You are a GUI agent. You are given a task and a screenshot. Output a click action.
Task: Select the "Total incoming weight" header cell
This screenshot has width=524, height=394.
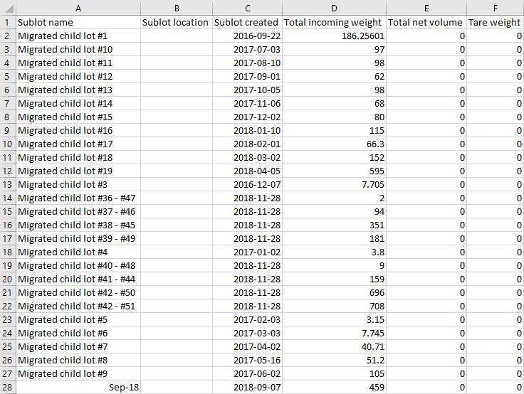[x=334, y=22]
